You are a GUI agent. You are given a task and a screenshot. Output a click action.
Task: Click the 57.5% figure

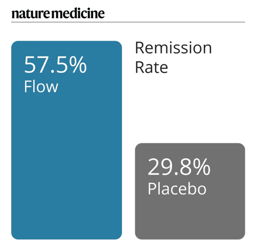point(55,65)
